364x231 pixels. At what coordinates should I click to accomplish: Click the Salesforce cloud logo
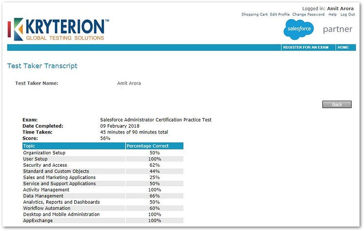(x=299, y=29)
